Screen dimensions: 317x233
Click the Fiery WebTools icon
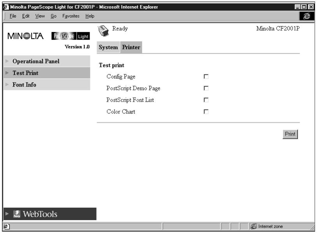point(17,214)
